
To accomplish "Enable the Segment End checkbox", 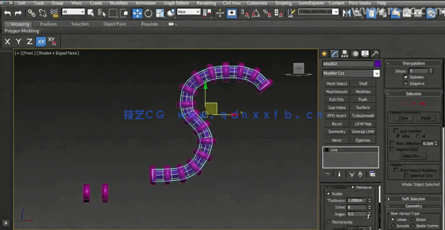I will coord(392,149).
